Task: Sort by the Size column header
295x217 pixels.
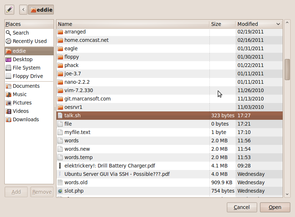Action: [223, 24]
